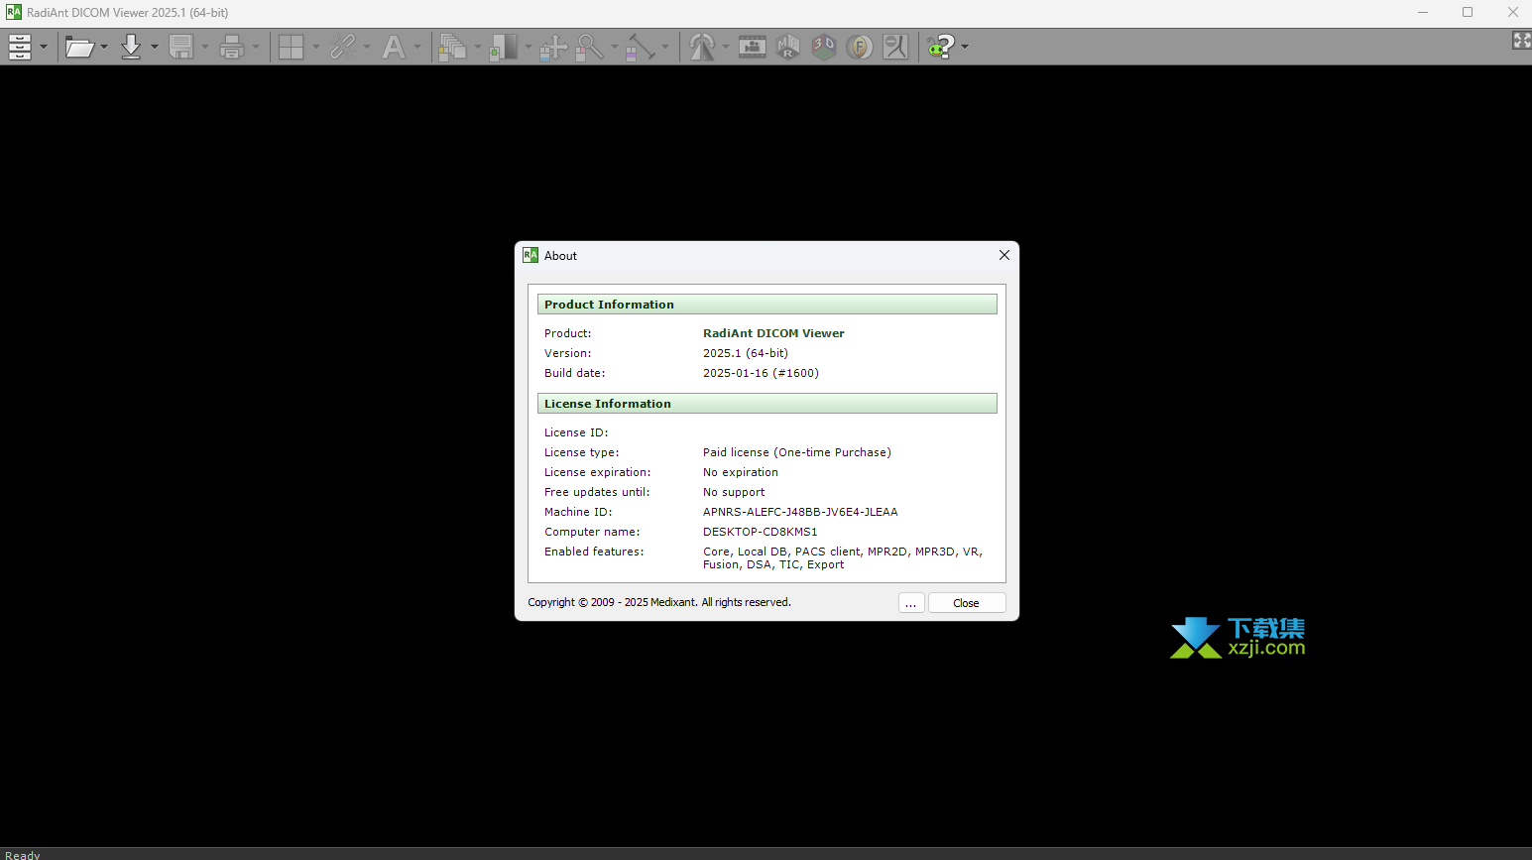Screen dimensions: 1532x860
Task: Select the magnifying glass zoom tool
Action: [590, 47]
